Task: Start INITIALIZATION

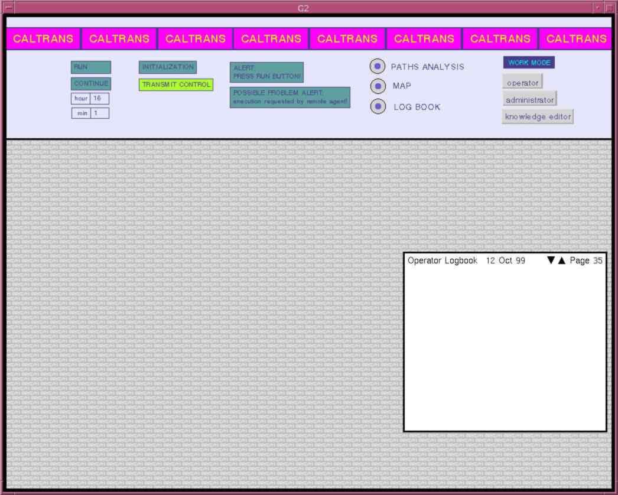Action: click(x=168, y=67)
